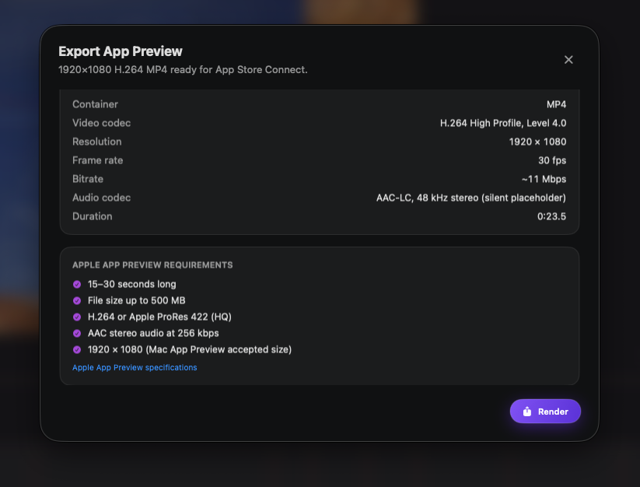This screenshot has height=487, width=640.
Task: Click the checkmark beside H.264 or Apple ProRes 422
Action: tap(77, 317)
